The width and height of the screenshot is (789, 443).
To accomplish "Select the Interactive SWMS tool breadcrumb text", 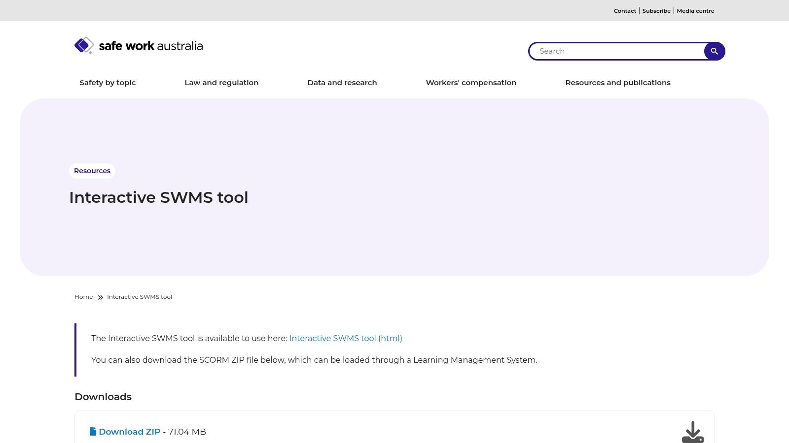I will coord(140,297).
